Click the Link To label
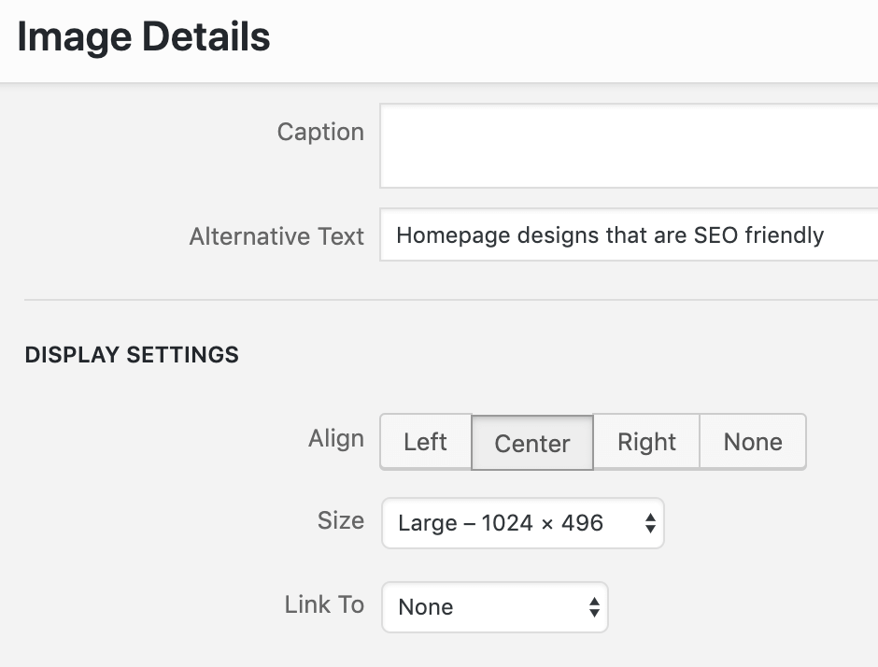 324,604
